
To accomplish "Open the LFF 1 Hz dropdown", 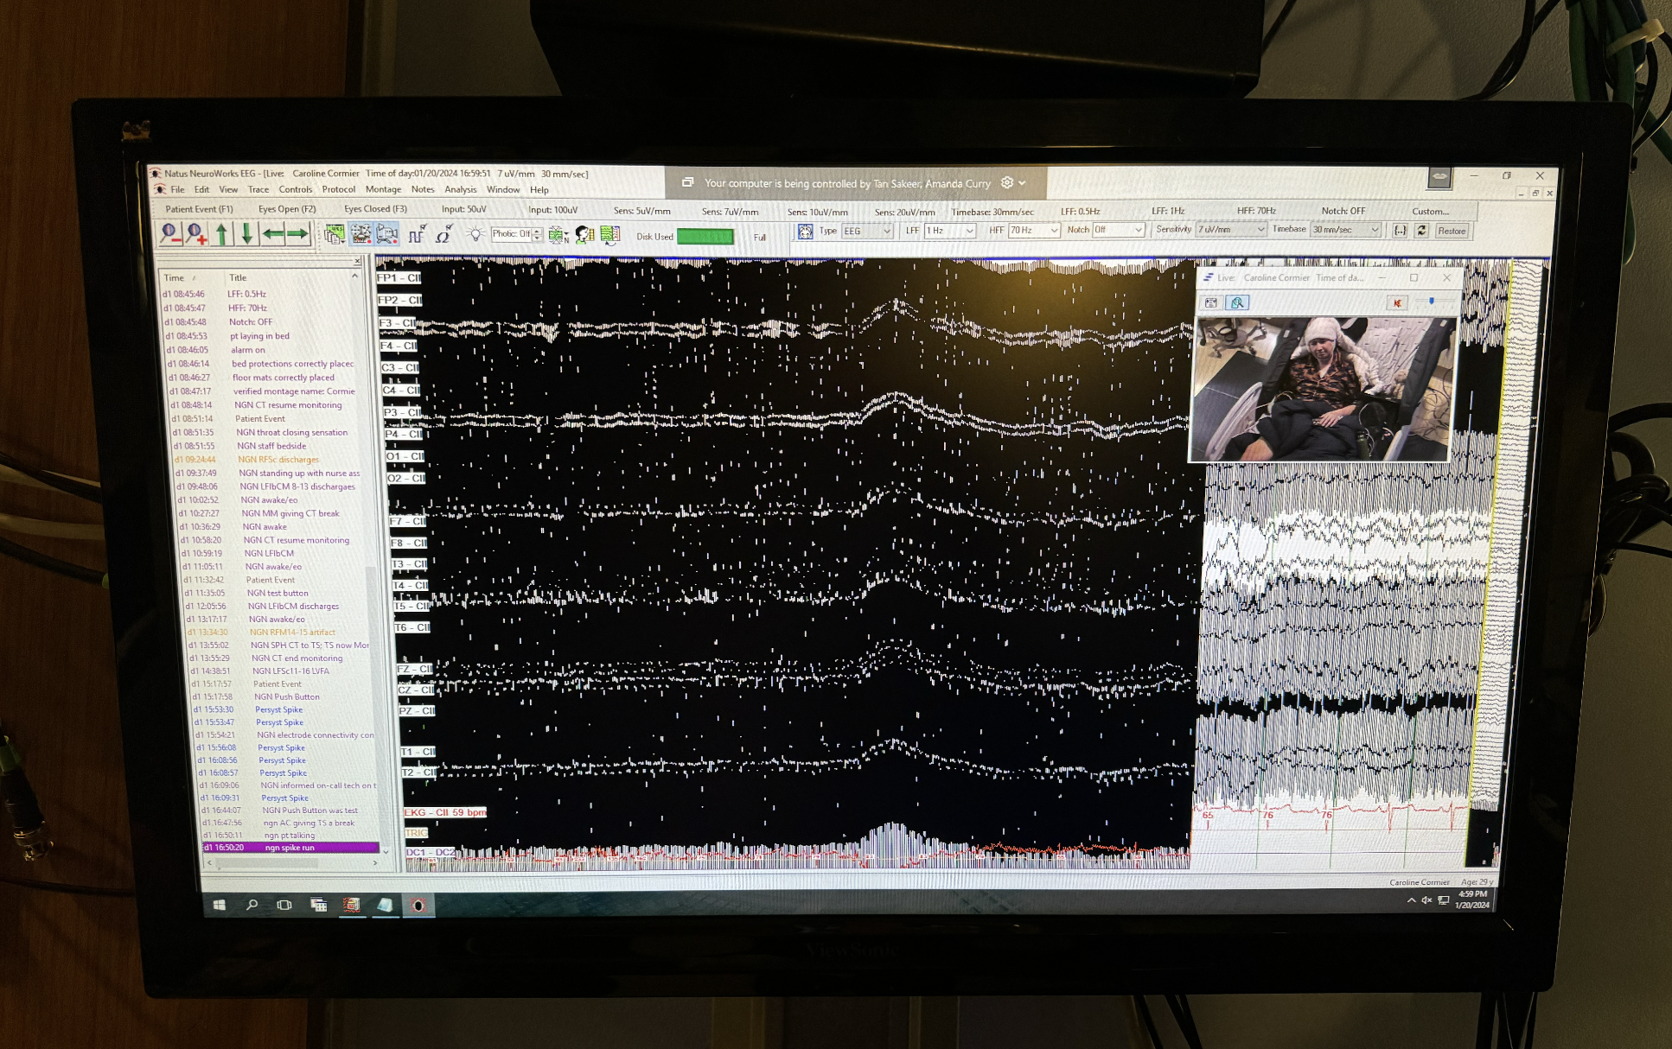I will pyautogui.click(x=970, y=231).
